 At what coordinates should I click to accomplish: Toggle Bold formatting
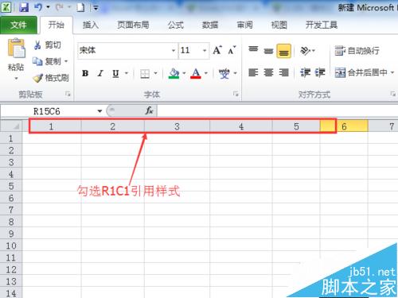click(85, 73)
